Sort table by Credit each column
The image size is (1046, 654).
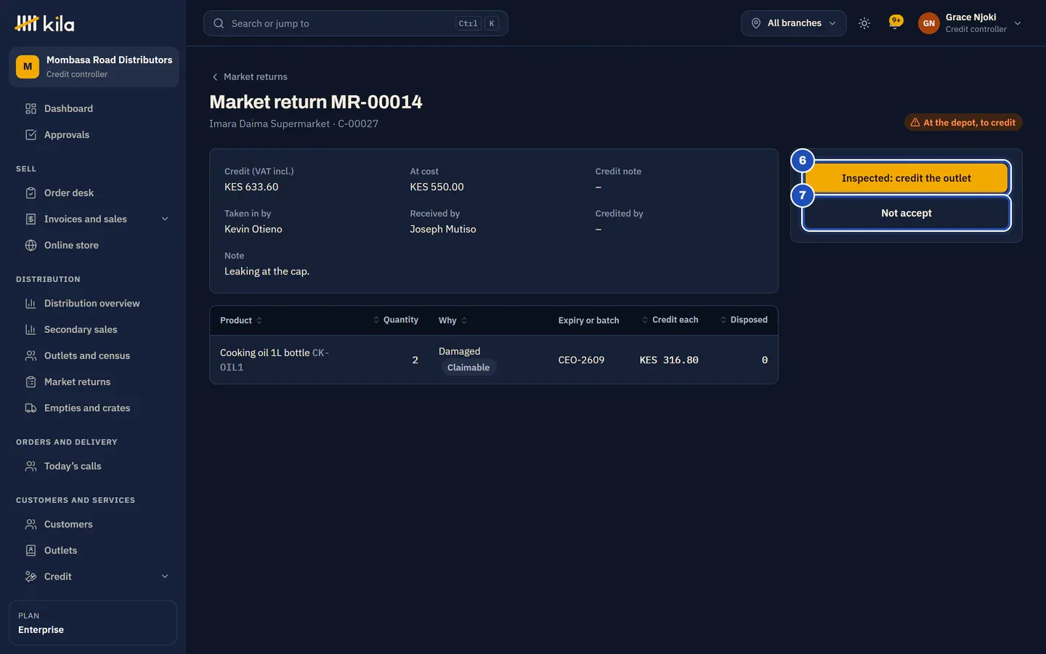click(670, 320)
